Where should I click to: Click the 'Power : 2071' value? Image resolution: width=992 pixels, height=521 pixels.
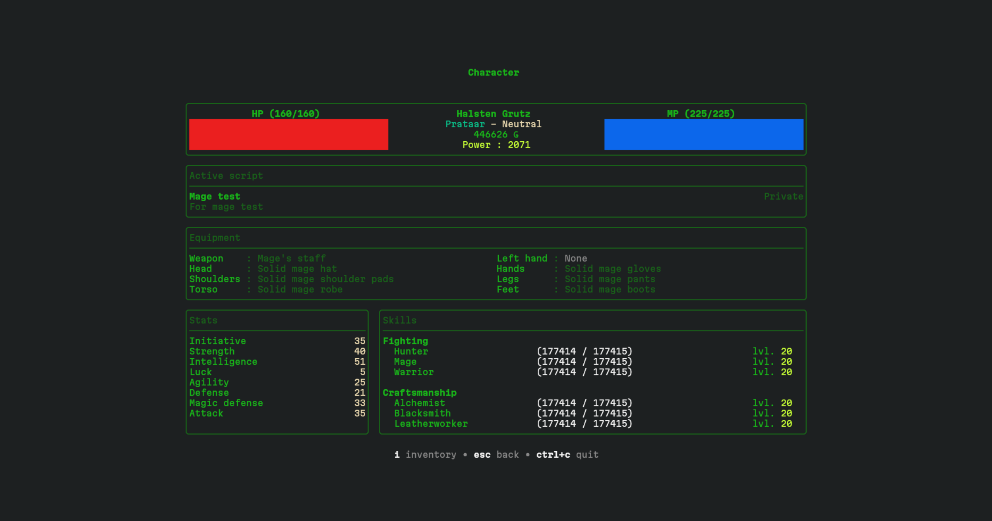tap(496, 145)
